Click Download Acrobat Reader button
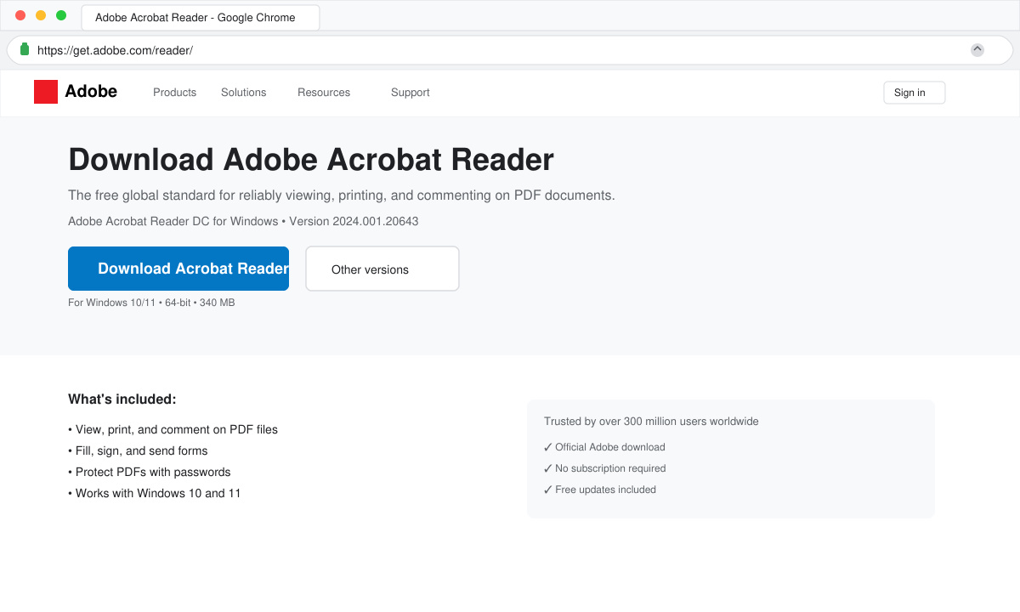 (178, 269)
